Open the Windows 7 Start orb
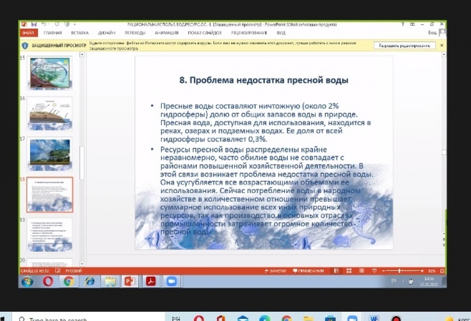Screen dimensions: 471x321 [x=28, y=281]
